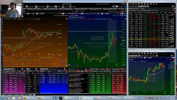This screenshot has width=177, height=100.
Task: Click the Messages bell icon
Action: [x=117, y=6]
